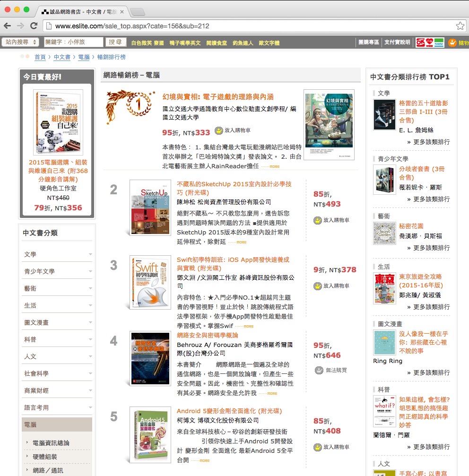This screenshot has height=476, width=469.
Task: Click the 無法購買 icon for 網路安全與密碼學概論
Action: (319, 371)
